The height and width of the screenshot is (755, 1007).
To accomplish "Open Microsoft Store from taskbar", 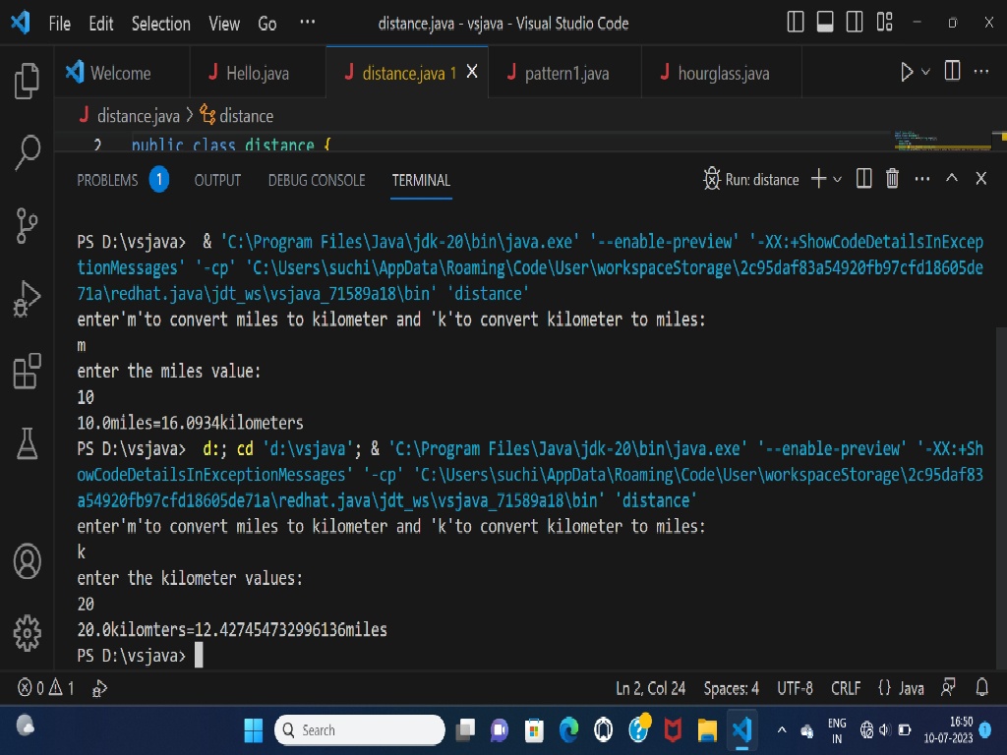I will [534, 730].
